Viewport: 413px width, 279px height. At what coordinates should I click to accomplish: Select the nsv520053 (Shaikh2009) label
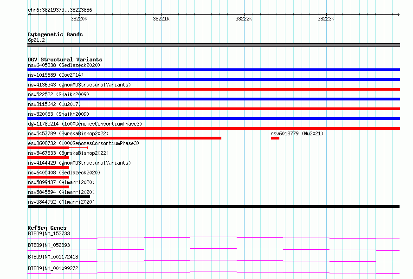[x=58, y=114]
